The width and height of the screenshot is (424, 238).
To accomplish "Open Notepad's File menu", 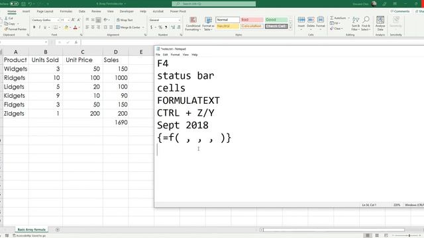I will point(158,55).
